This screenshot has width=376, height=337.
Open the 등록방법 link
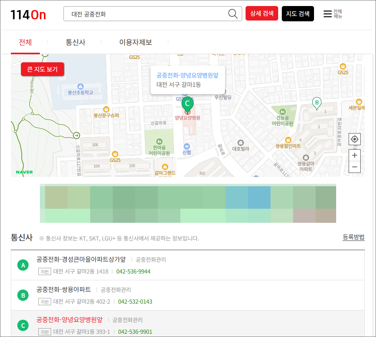click(353, 237)
